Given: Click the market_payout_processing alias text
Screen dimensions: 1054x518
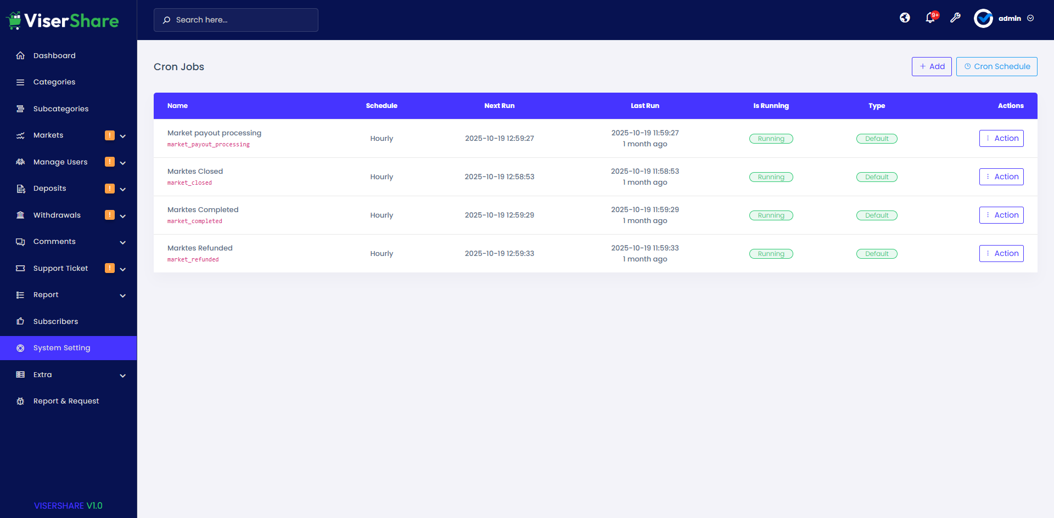Looking at the screenshot, I should [209, 145].
